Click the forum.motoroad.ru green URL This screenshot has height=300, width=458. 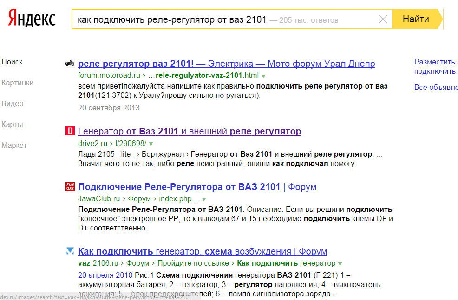click(109, 76)
